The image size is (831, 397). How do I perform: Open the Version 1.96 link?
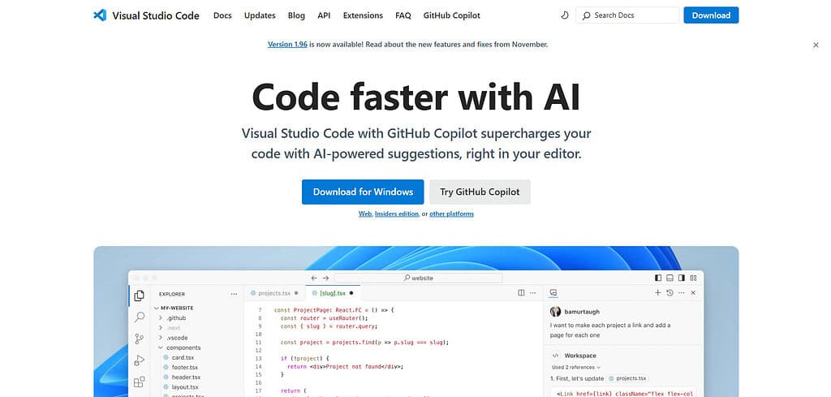(x=287, y=45)
